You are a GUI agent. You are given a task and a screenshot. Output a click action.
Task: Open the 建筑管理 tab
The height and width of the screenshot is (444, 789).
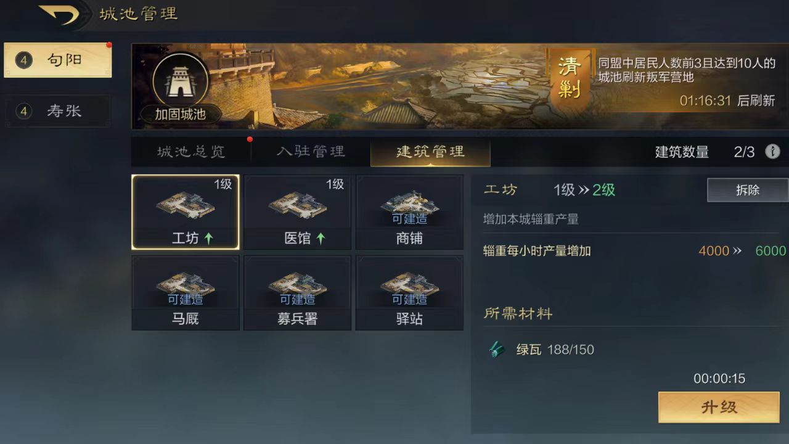[x=430, y=152]
